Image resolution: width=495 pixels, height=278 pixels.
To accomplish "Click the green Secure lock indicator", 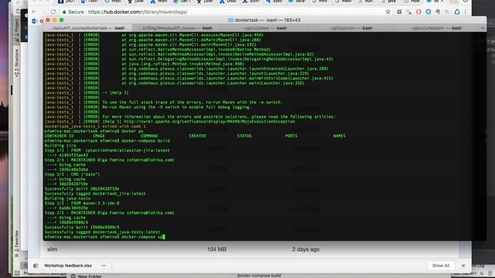I will click(x=73, y=12).
